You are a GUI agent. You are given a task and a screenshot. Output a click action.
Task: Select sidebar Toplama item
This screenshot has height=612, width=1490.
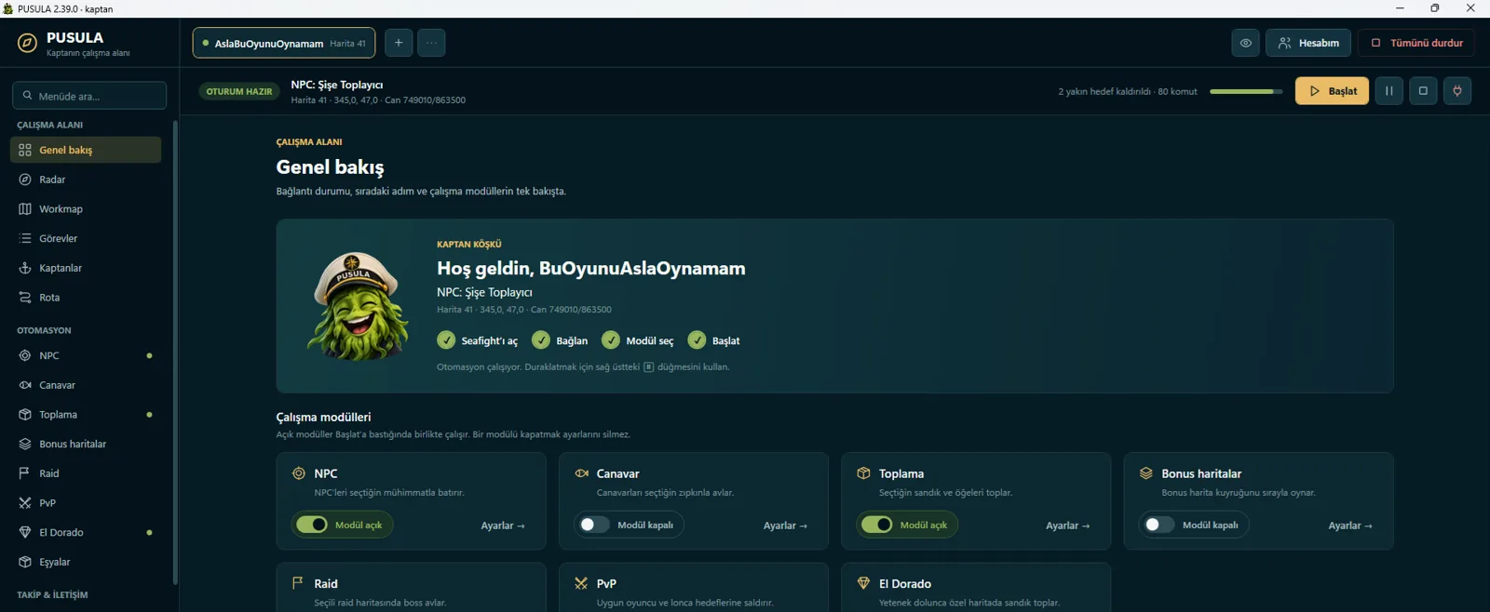point(86,415)
